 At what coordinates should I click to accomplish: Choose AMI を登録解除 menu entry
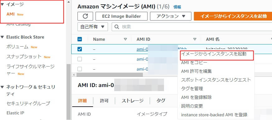click(x=196, y=97)
